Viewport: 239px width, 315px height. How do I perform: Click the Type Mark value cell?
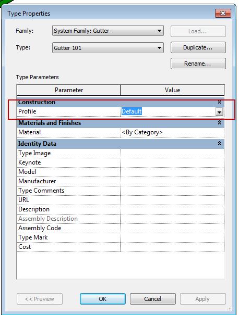tap(172, 237)
